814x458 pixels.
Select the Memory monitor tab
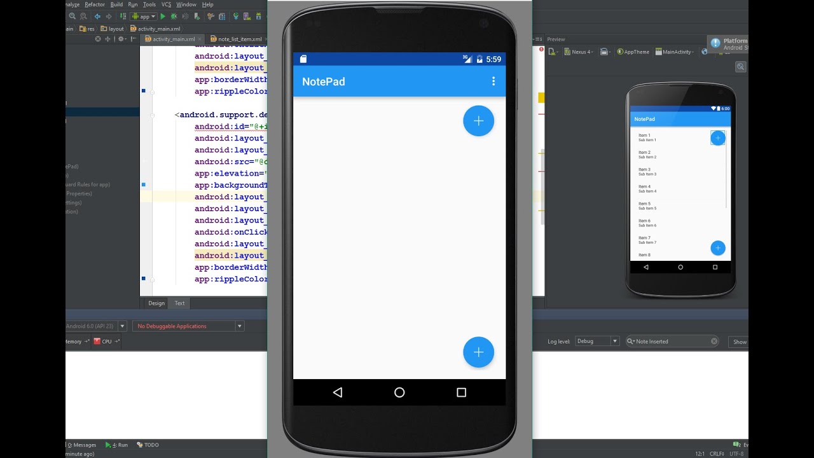pos(77,342)
